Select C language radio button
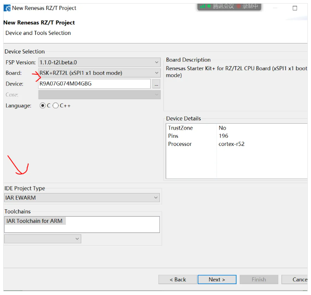 42,106
